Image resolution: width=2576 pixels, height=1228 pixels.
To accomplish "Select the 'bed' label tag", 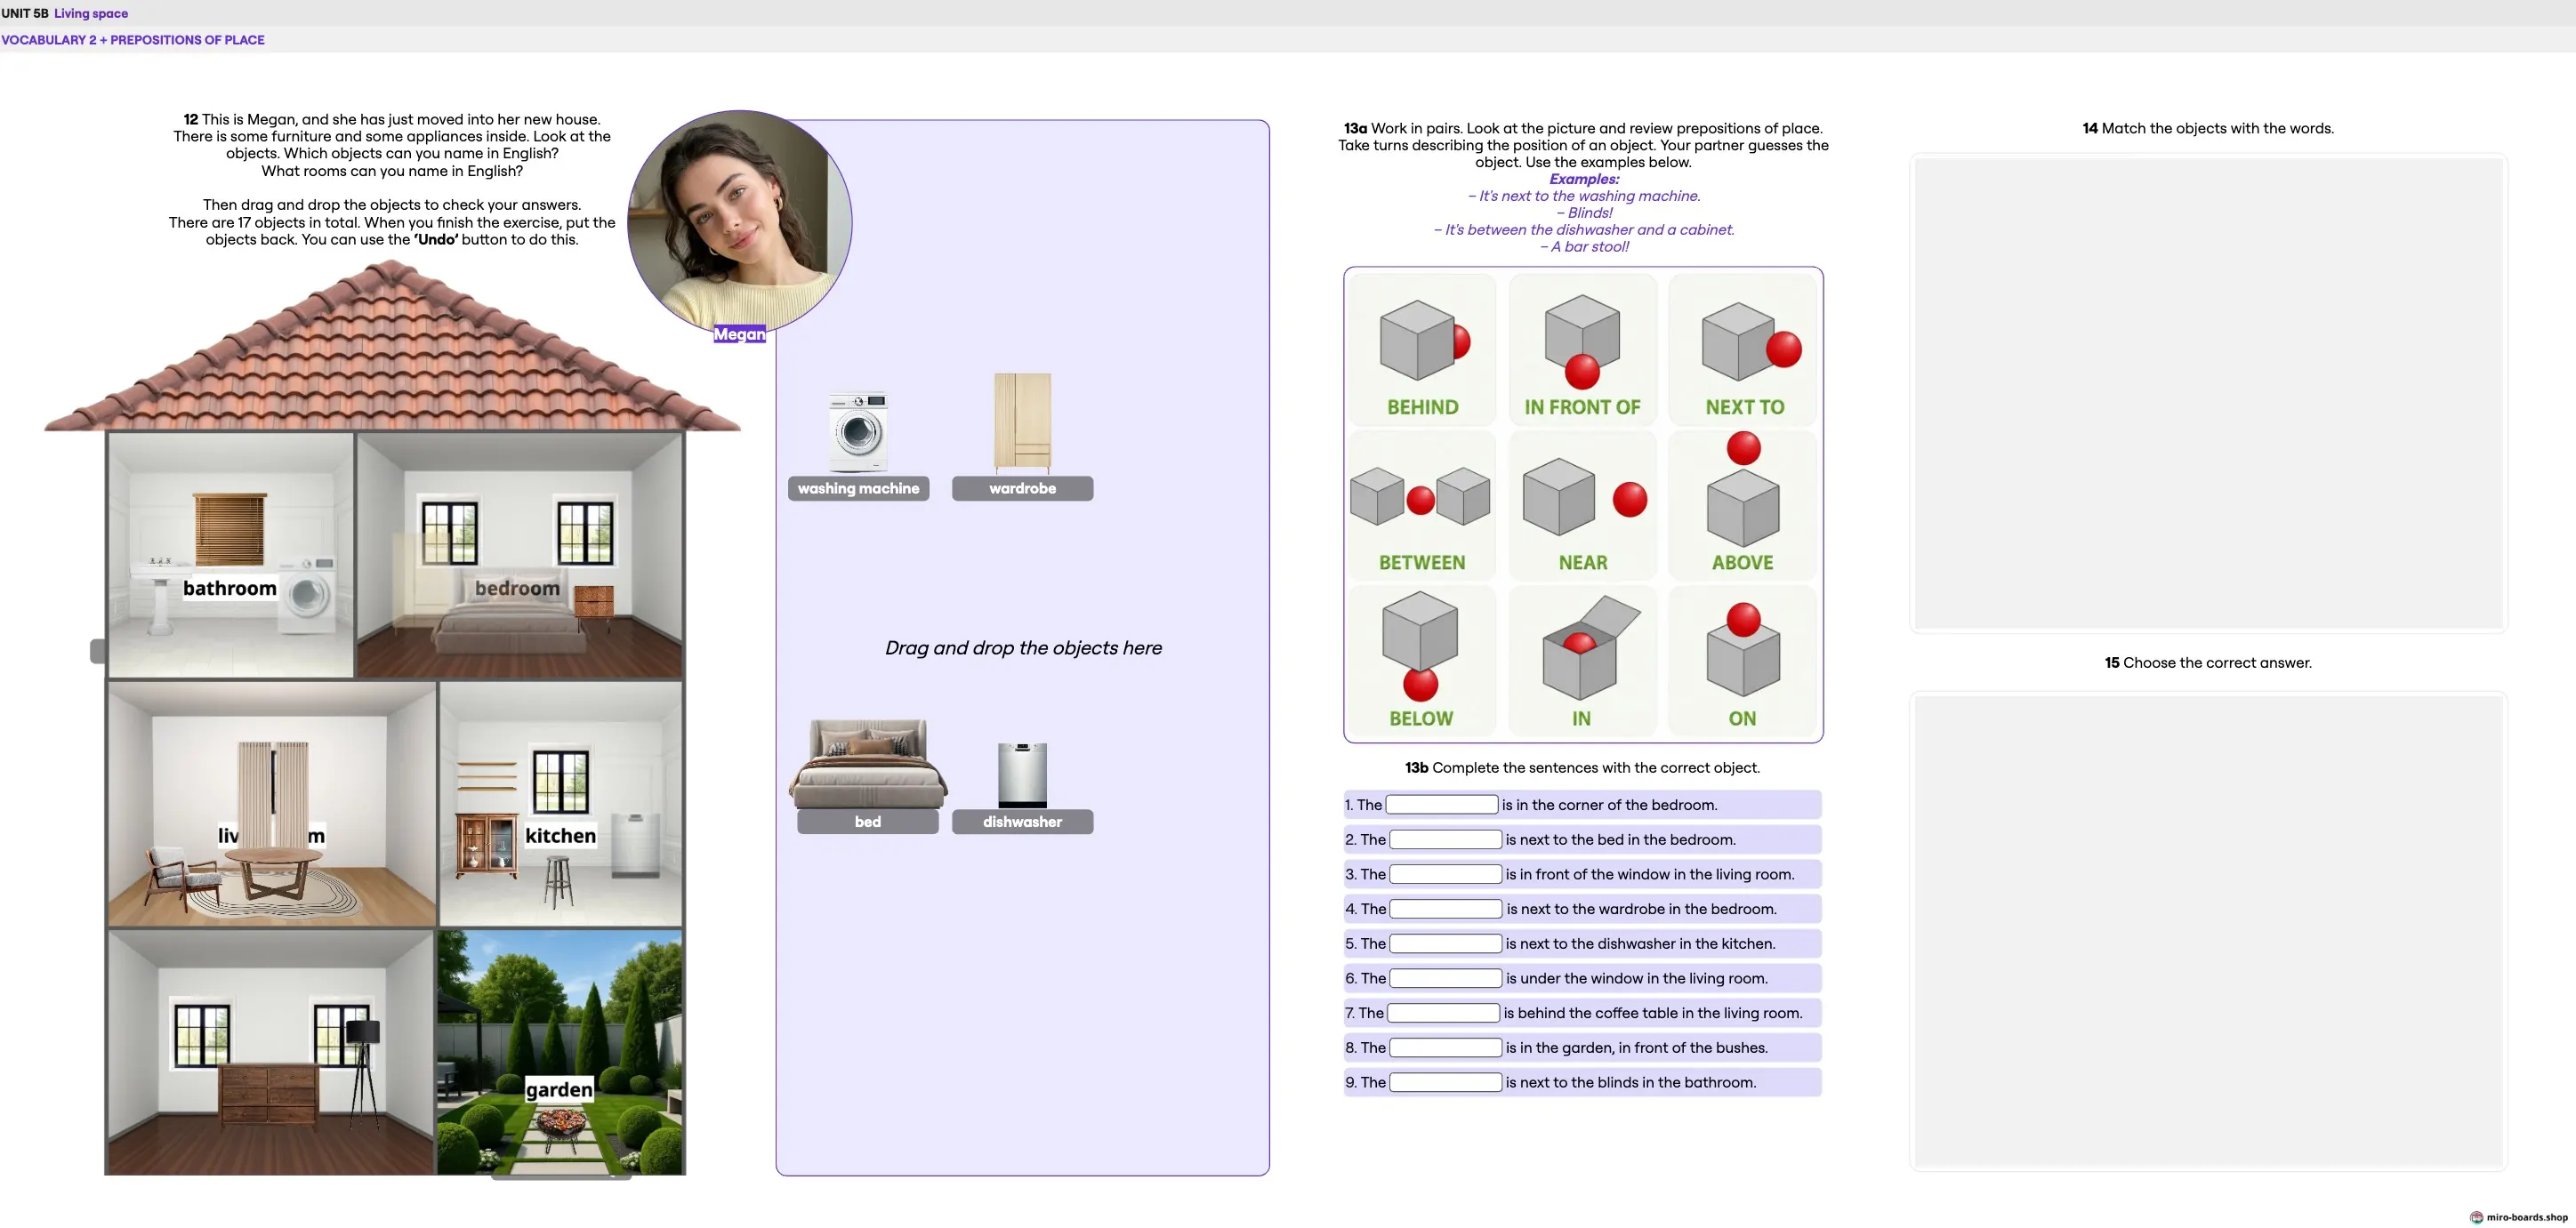I will pos(868,821).
